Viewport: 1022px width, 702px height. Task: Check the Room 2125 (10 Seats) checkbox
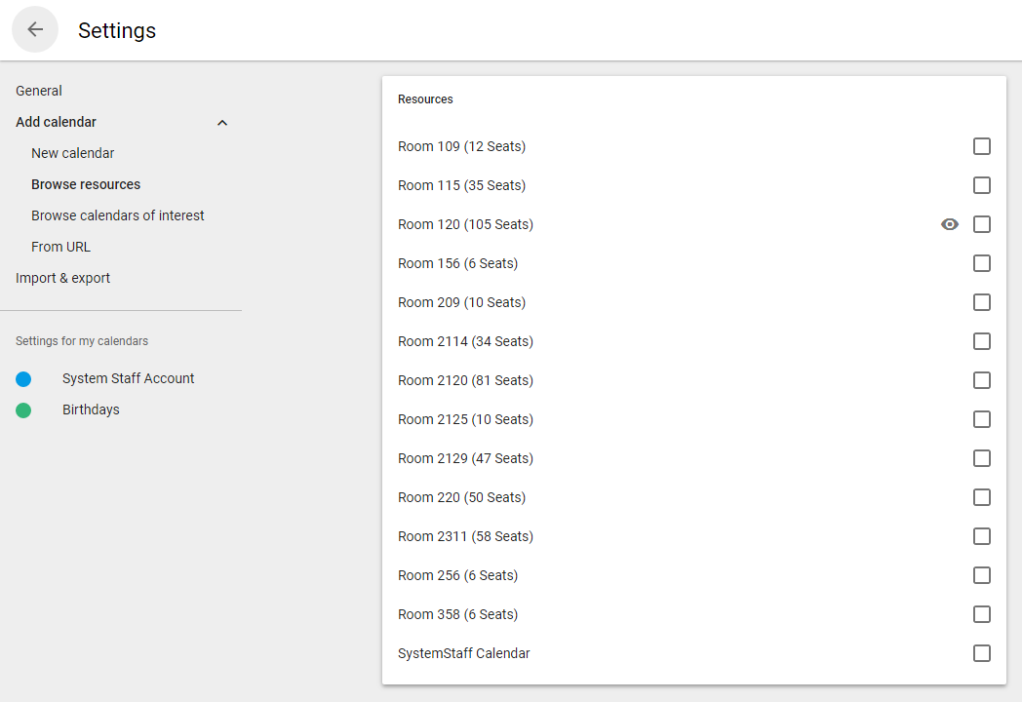[x=982, y=419]
